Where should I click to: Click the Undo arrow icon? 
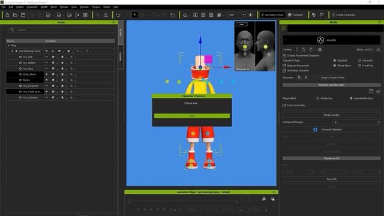tap(118, 15)
